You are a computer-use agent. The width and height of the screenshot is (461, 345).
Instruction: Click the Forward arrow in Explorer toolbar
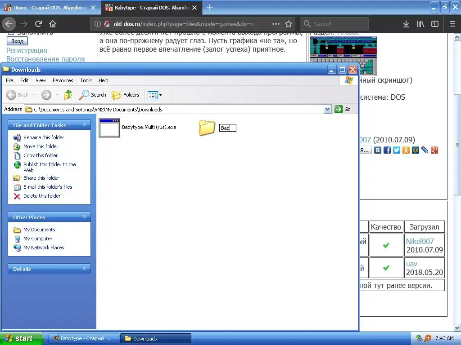pos(46,95)
